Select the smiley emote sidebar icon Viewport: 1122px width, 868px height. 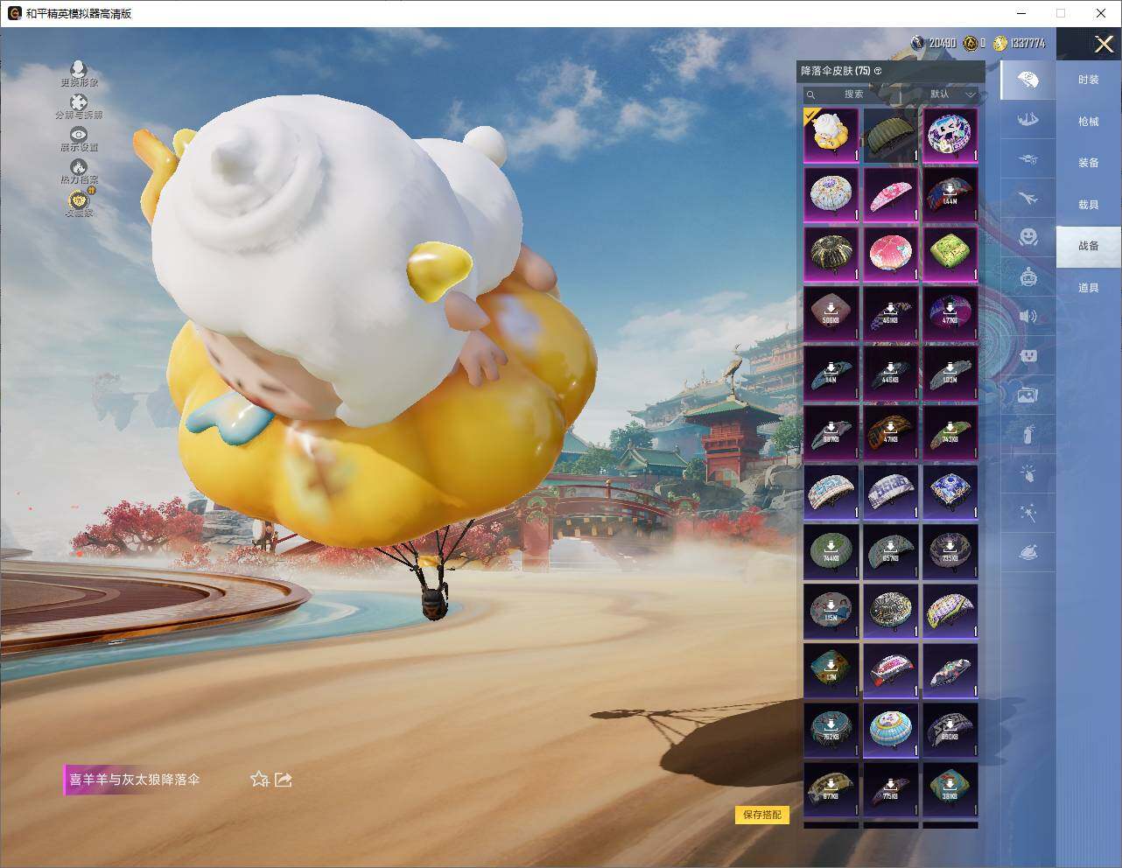point(1028,237)
